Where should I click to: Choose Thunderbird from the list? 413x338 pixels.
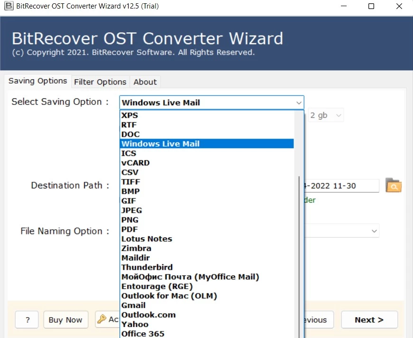point(207,267)
